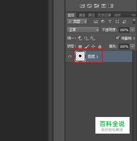Click the threshold crossed-square adjustment icon
137x141 pixels.
(x=104, y=6)
